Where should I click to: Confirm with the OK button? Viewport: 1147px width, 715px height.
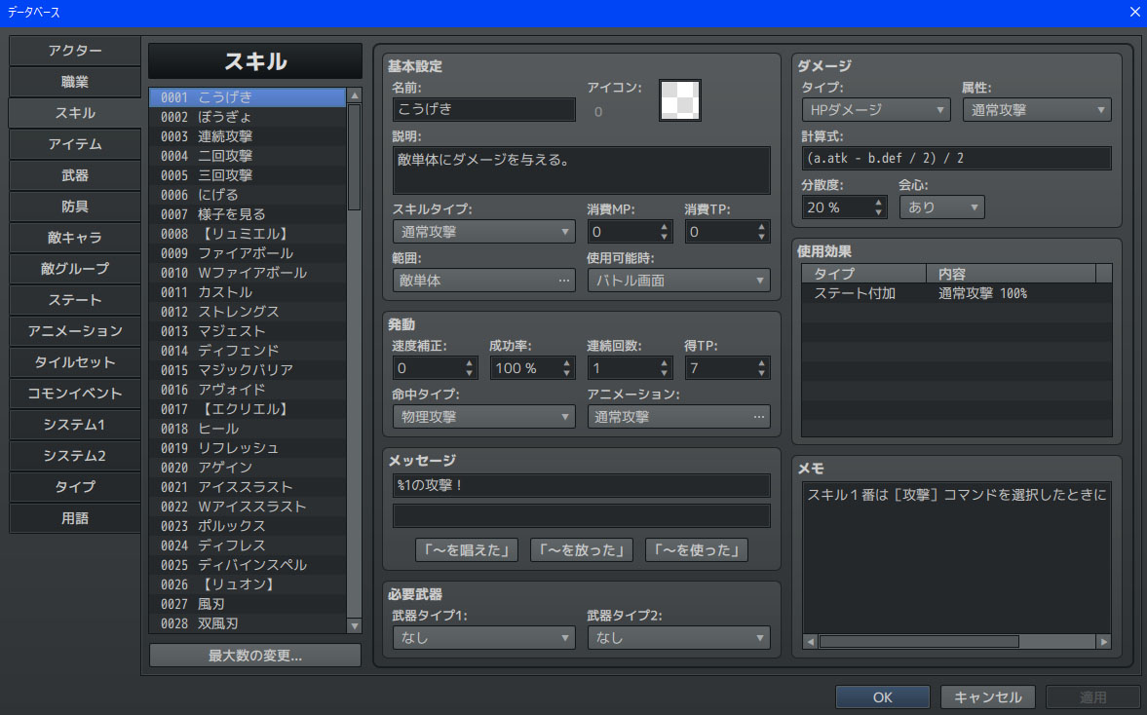click(883, 697)
